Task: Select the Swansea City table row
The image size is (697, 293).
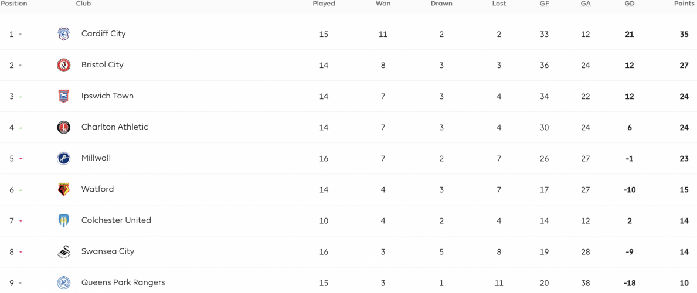Action: tap(348, 251)
